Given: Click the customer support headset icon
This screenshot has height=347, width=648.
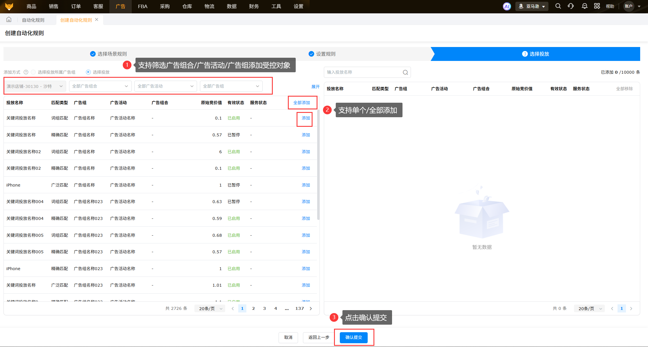Looking at the screenshot, I should (x=571, y=6).
